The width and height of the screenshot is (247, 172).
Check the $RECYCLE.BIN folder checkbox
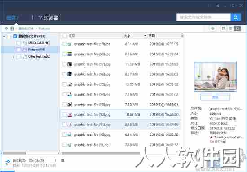19,43
